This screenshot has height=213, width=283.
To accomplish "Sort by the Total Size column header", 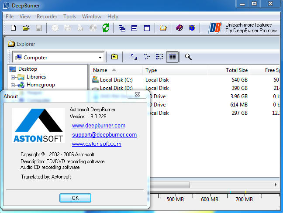I will click(x=229, y=70).
